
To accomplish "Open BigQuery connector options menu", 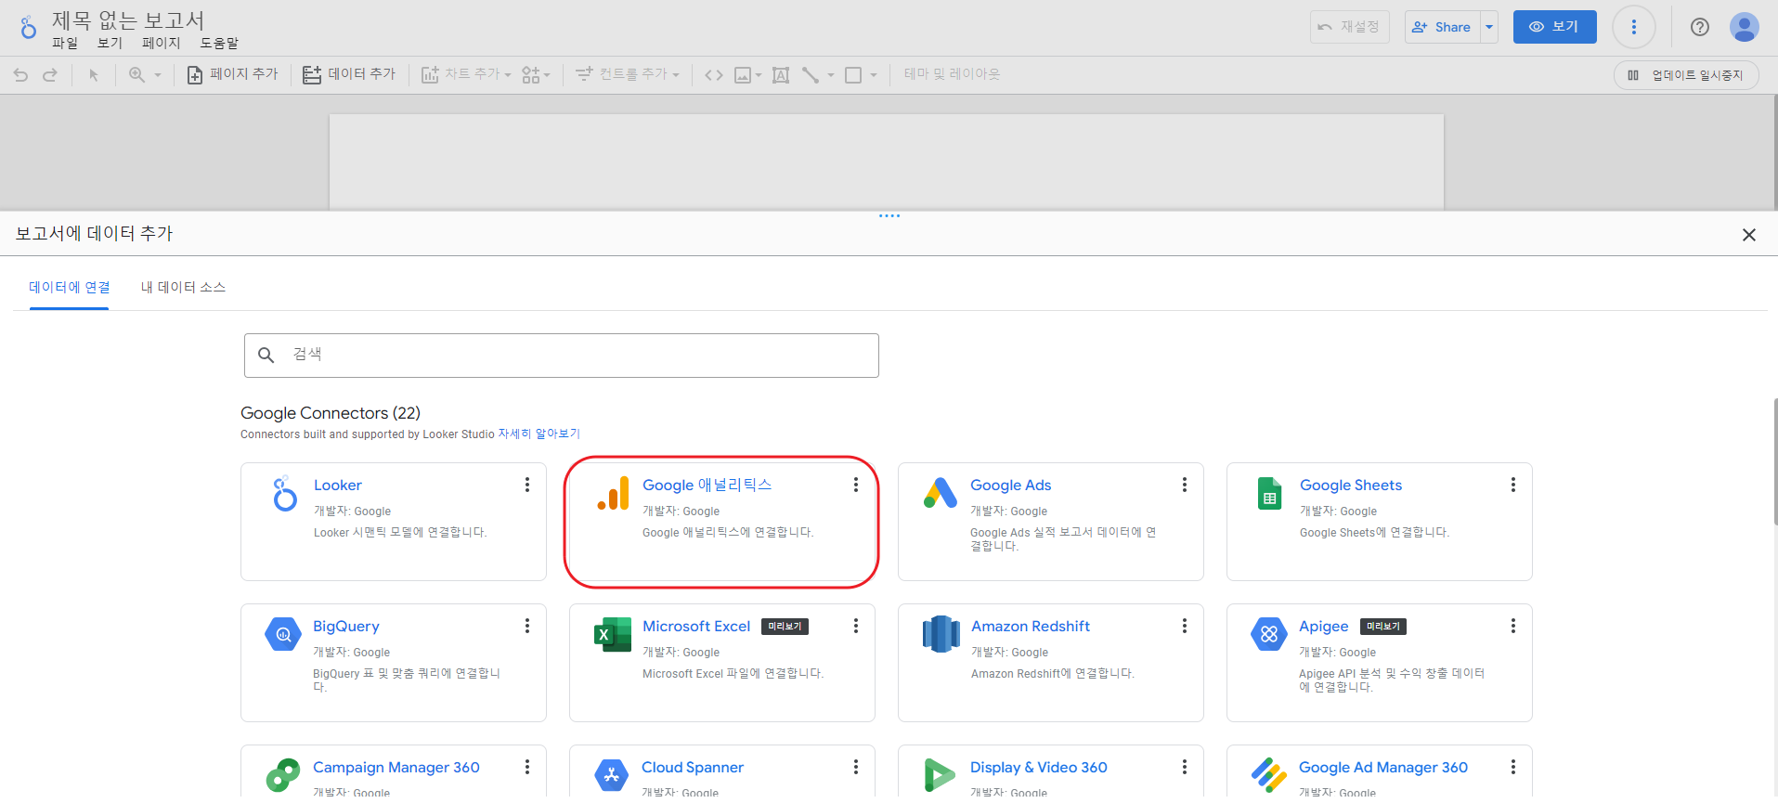I will coord(527,626).
